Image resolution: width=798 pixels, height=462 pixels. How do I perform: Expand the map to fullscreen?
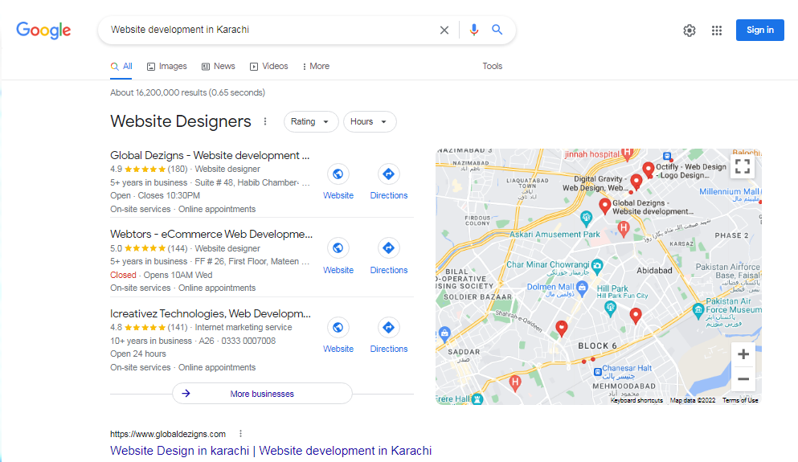(743, 166)
